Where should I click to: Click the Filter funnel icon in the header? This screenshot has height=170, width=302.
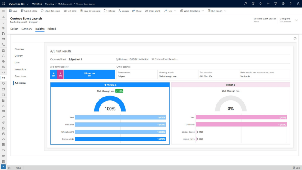(276, 4)
